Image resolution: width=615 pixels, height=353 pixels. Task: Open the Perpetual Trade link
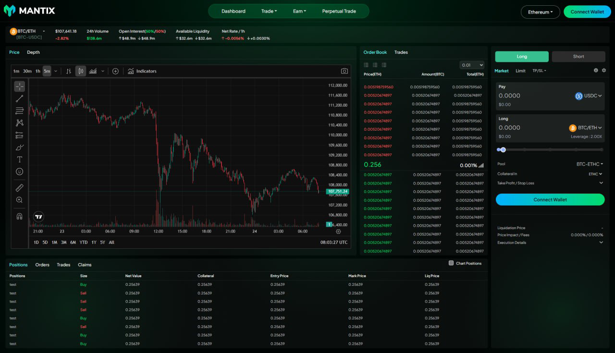pyautogui.click(x=339, y=11)
